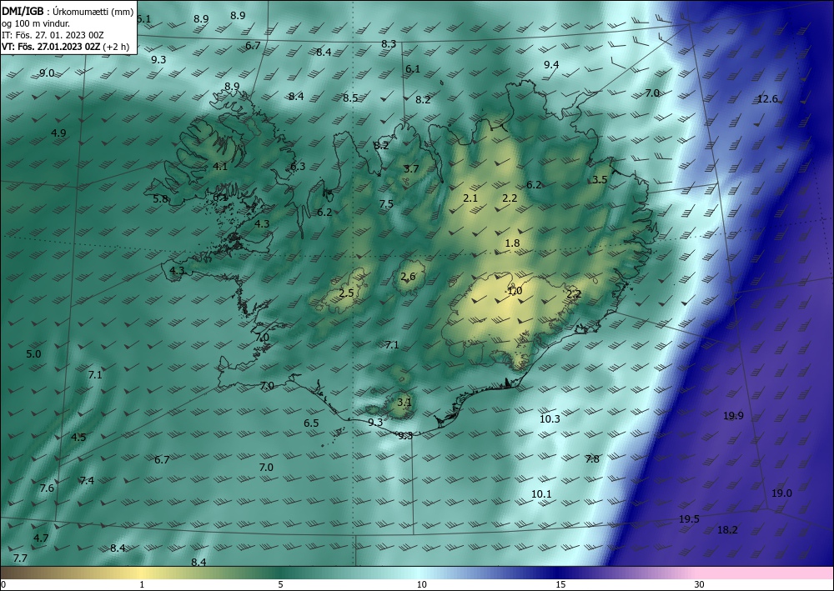Image resolution: width=834 pixels, height=591 pixels.
Task: Click the 4.9 value on the map
Action: tap(58, 133)
